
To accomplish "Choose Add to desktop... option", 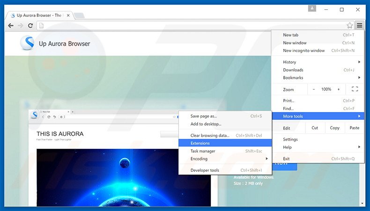I will [x=225, y=124].
